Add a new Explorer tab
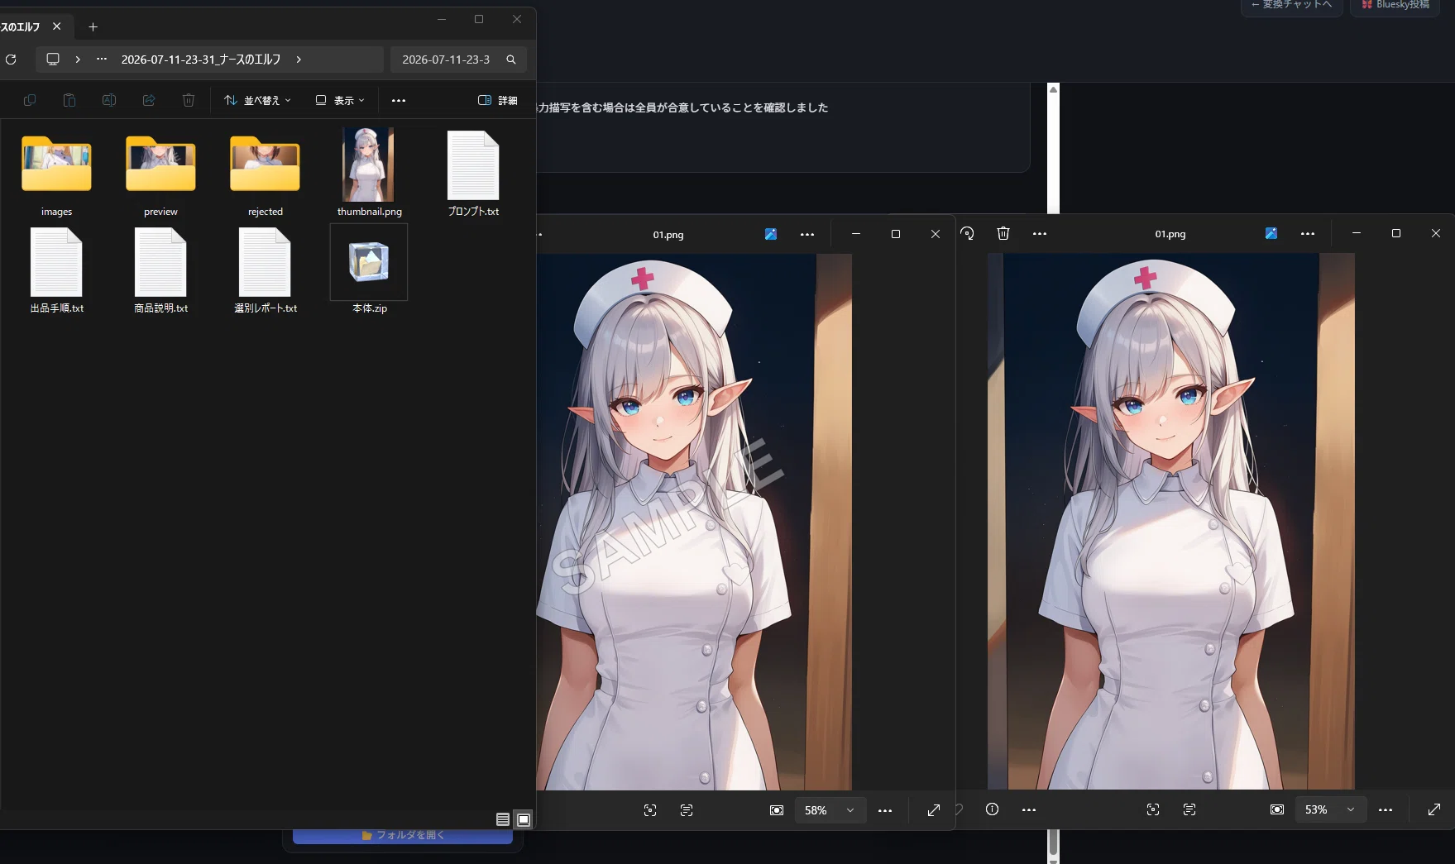Viewport: 1455px width, 864px height. pos(93,26)
